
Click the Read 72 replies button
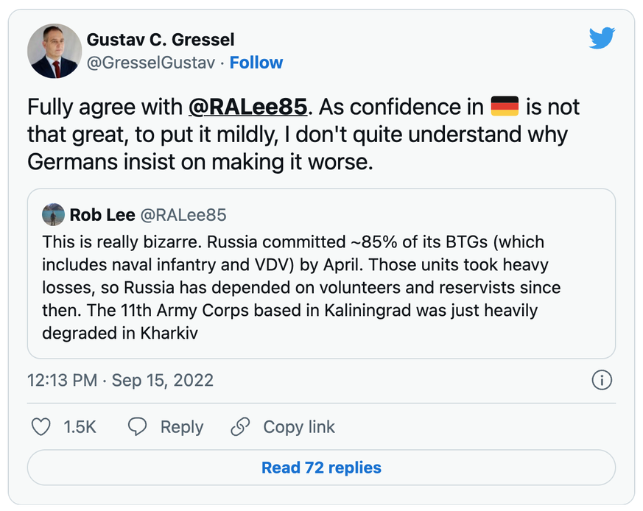(321, 468)
